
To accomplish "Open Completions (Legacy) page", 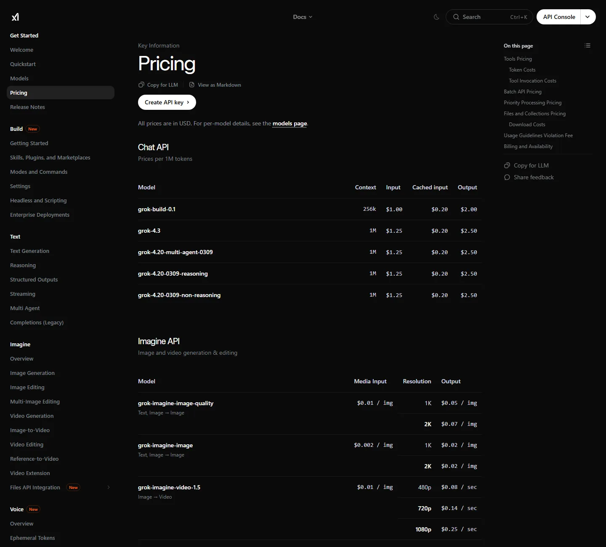I will tap(37, 322).
